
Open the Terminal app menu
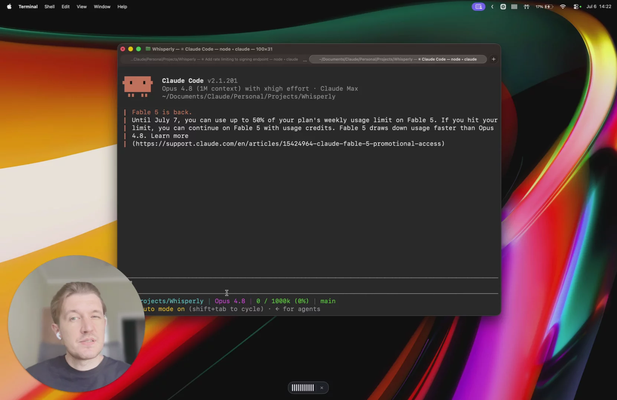coord(28,7)
